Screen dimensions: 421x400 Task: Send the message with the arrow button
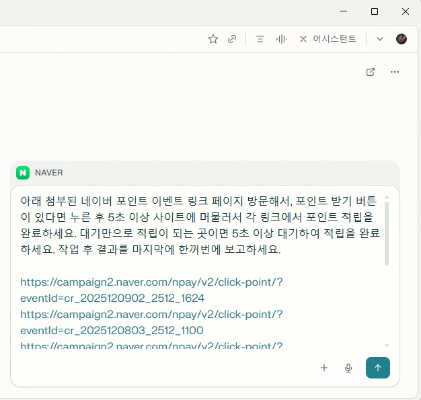pyautogui.click(x=378, y=368)
